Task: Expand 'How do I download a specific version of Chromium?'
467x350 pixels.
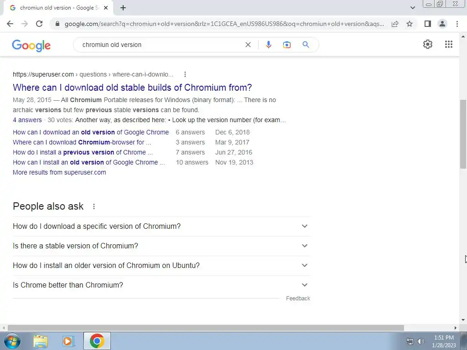Action: (x=161, y=226)
